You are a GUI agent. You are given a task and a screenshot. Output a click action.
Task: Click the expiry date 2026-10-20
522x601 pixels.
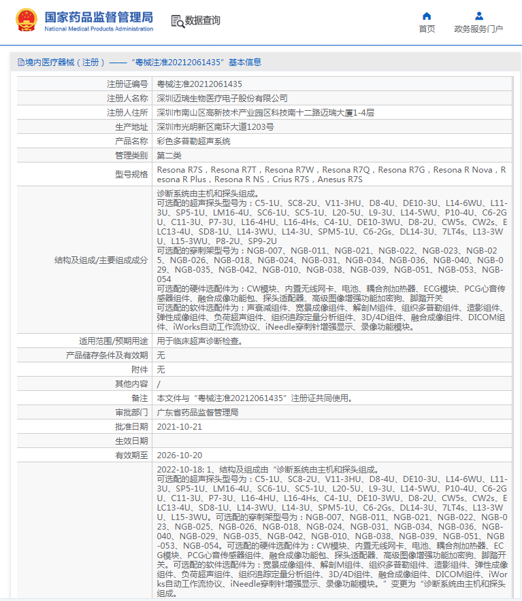[180, 455]
